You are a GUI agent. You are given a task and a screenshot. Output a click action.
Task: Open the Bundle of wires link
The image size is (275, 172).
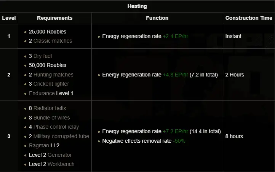click(x=51, y=118)
